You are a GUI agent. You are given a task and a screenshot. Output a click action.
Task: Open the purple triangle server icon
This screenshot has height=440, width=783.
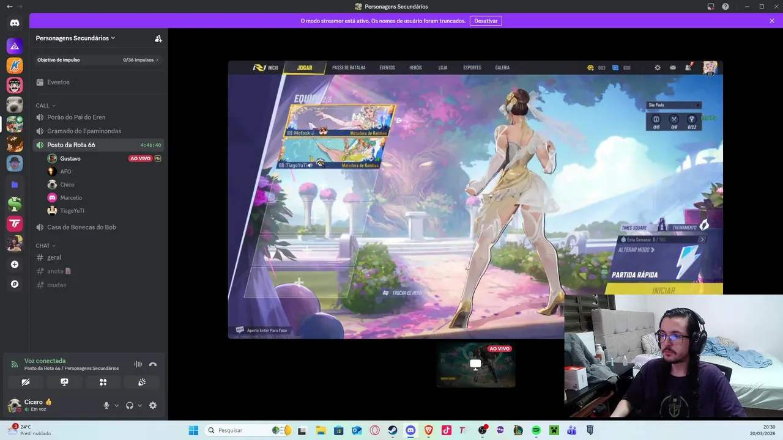15,46
